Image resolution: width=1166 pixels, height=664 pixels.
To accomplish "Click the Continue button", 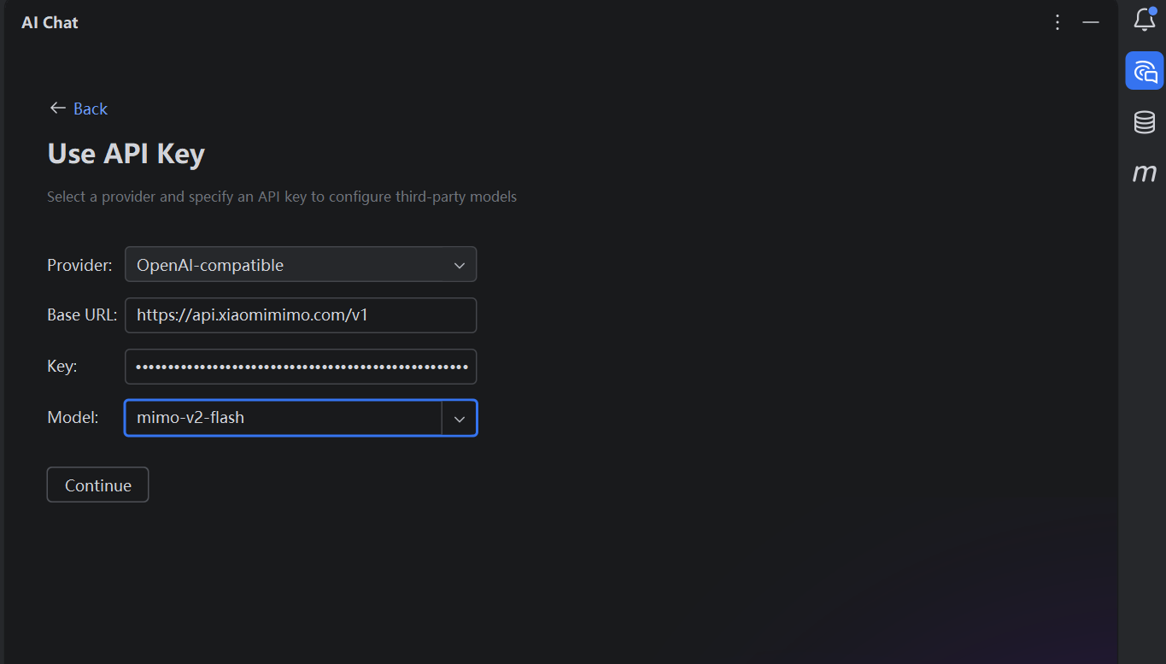I will pos(98,485).
